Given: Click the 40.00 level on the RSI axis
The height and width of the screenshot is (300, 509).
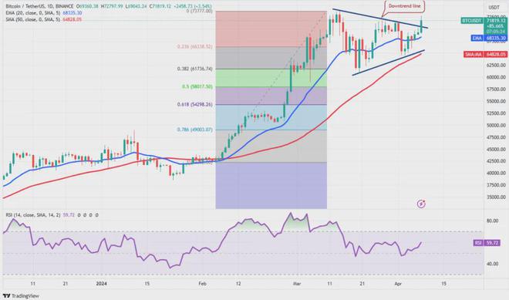Looking at the screenshot, I should tap(493, 264).
